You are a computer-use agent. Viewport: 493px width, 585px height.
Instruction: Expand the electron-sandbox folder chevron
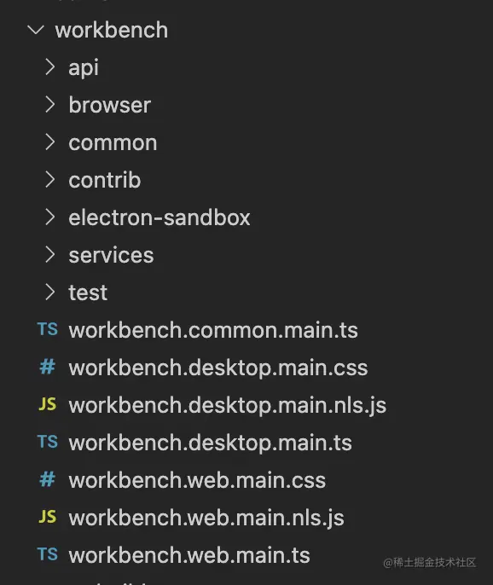coord(49,217)
